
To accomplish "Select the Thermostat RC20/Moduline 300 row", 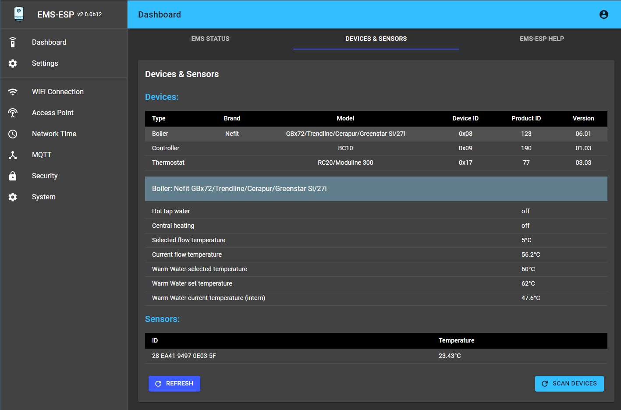I will coord(376,163).
